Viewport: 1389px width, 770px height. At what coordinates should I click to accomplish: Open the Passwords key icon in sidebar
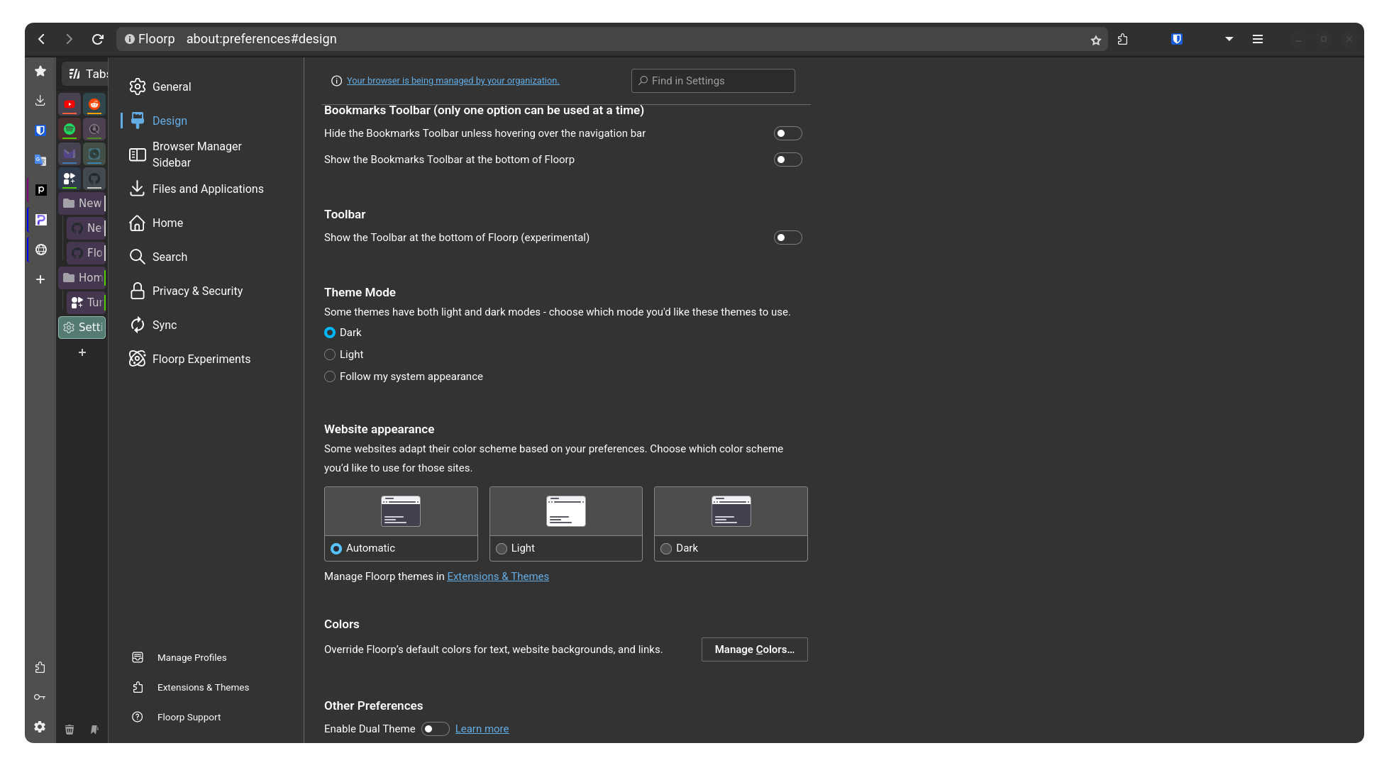[x=40, y=697]
